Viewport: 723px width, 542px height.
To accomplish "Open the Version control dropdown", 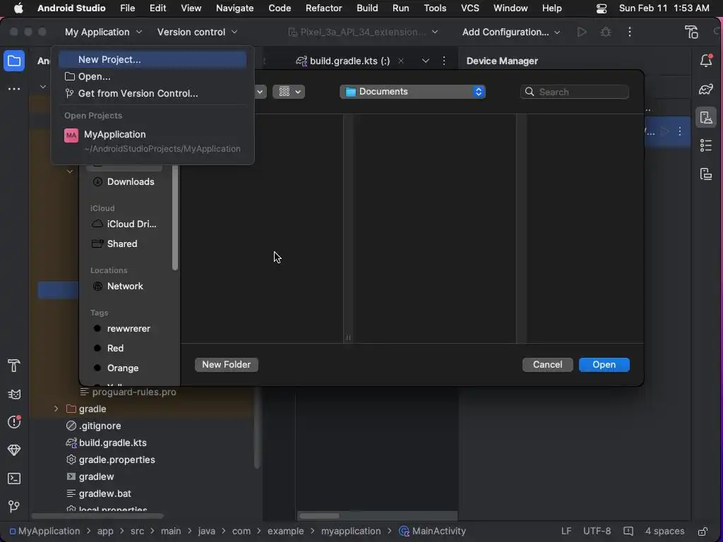I will [x=197, y=32].
